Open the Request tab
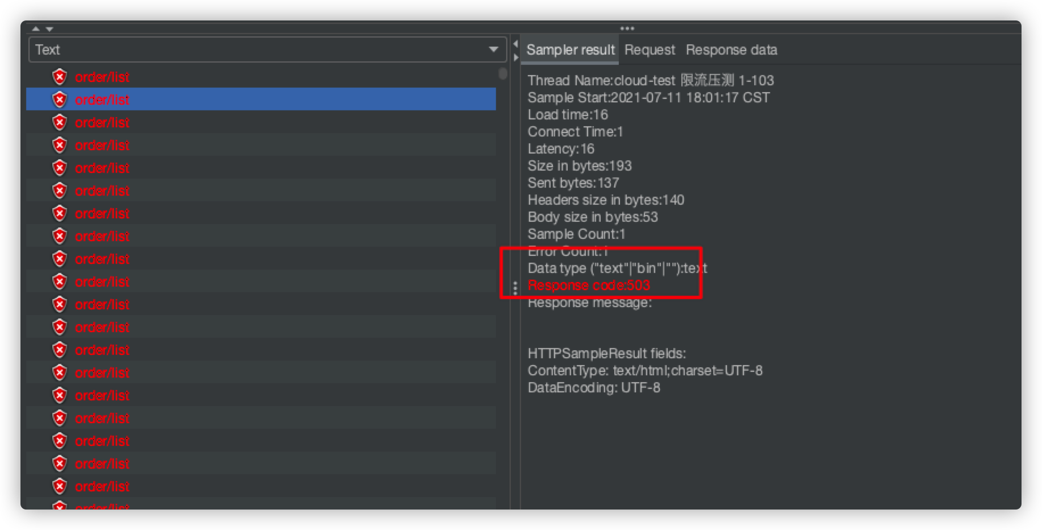Image resolution: width=1042 pixels, height=530 pixels. pos(650,50)
